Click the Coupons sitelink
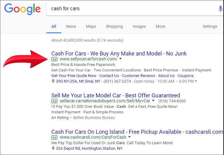This screenshot has width=224, height=155. click(x=186, y=76)
